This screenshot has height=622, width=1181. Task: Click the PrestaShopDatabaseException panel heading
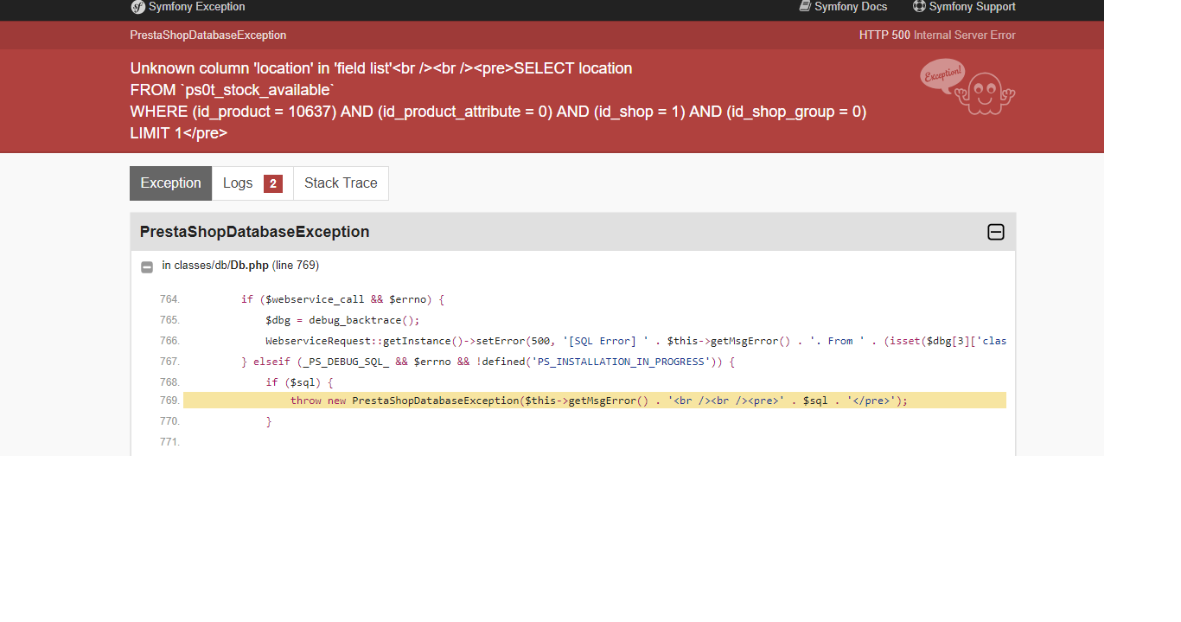point(254,232)
